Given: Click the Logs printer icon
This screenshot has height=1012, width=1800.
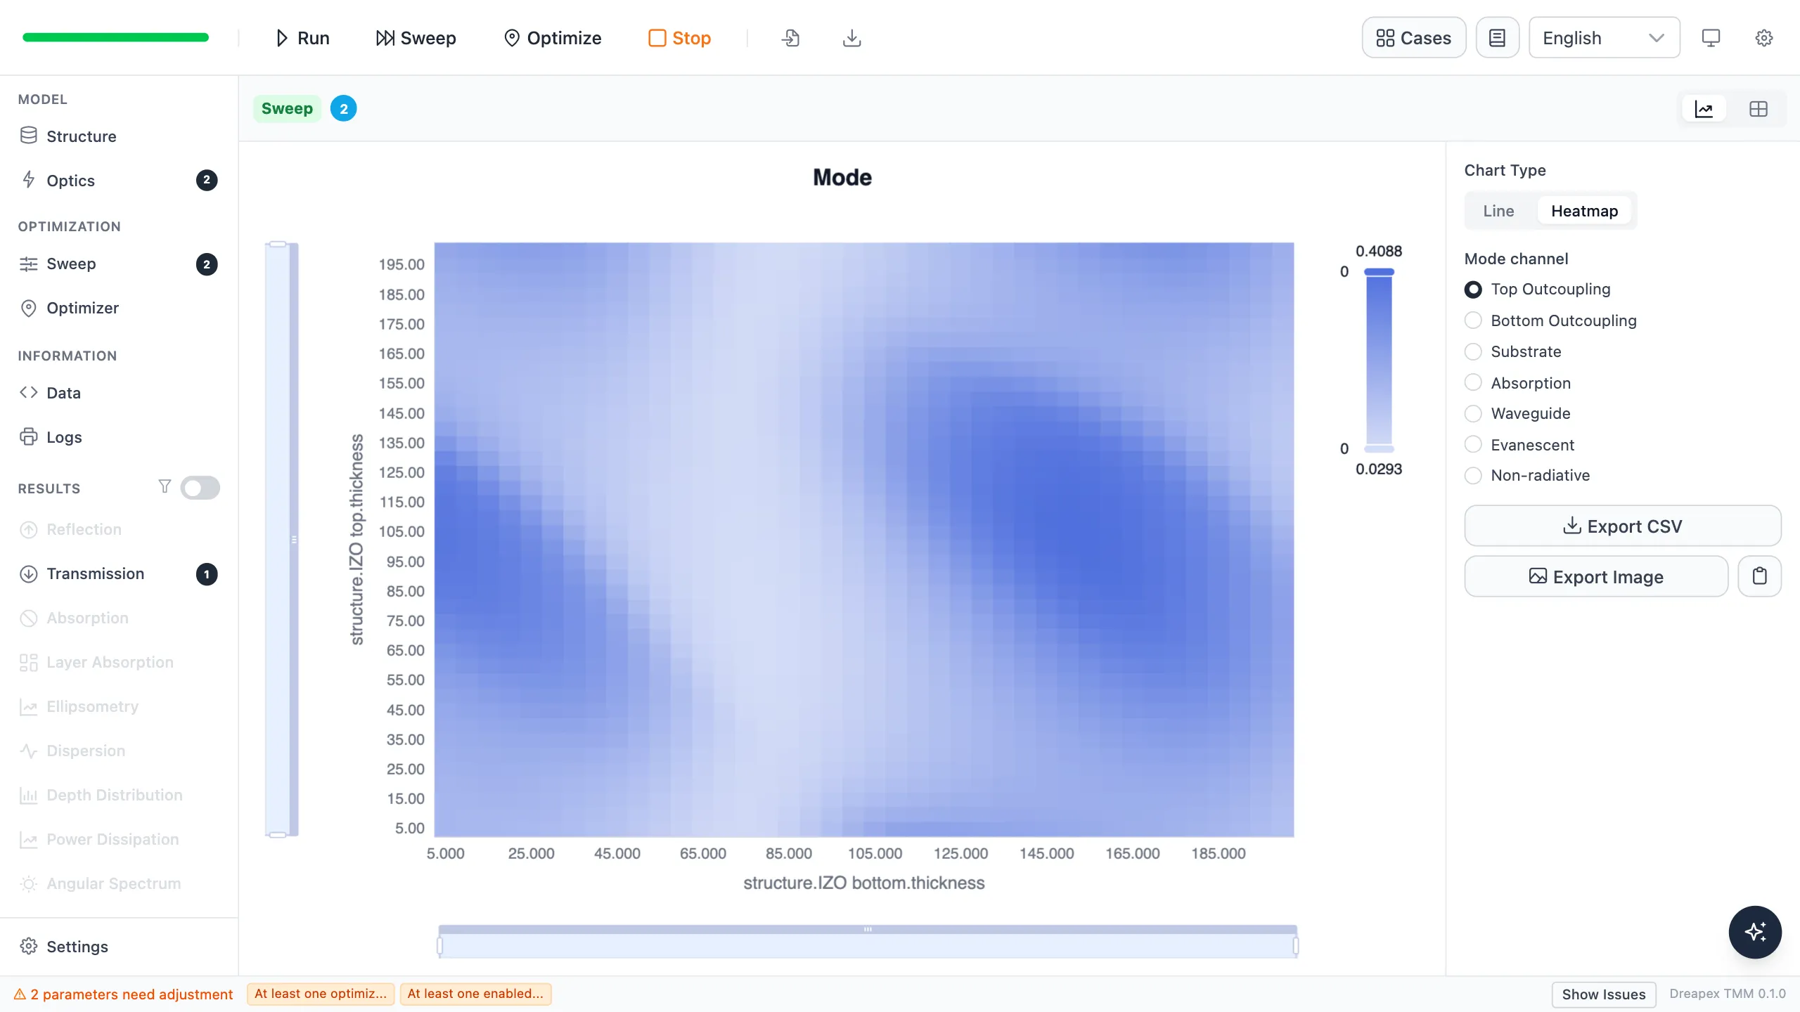Looking at the screenshot, I should click(29, 437).
